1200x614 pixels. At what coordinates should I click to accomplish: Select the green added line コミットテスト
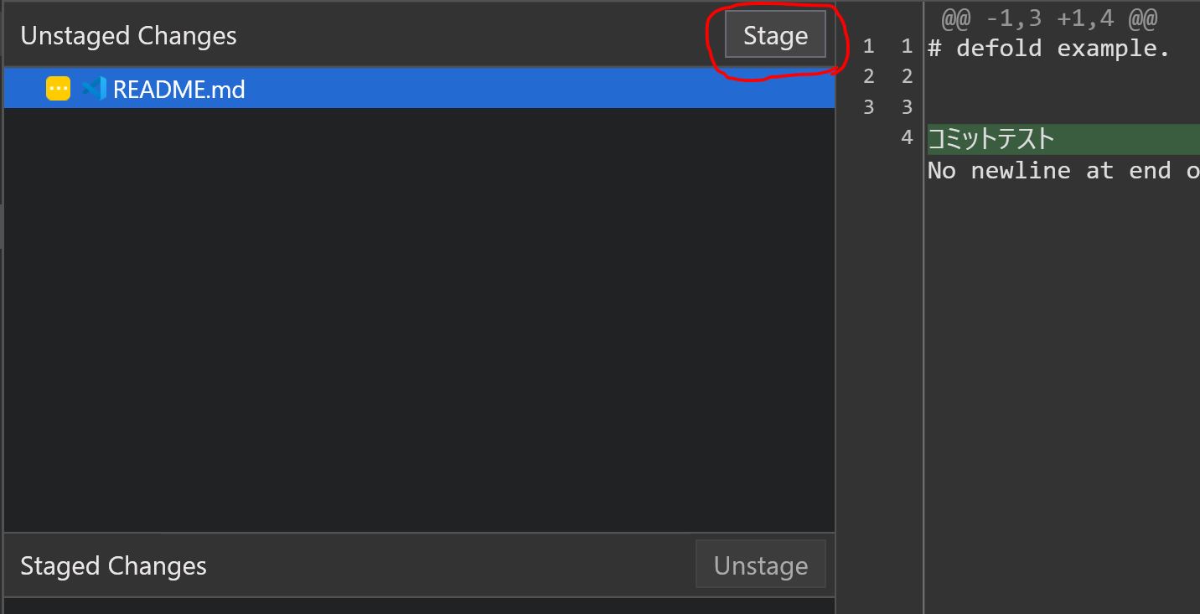coord(991,138)
